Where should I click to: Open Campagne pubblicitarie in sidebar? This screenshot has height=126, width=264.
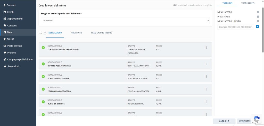pyautogui.click(x=20, y=59)
